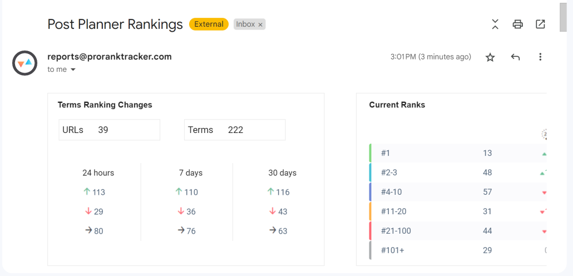The image size is (573, 276).
Task: Reply using the arrow icon
Action: tap(515, 57)
